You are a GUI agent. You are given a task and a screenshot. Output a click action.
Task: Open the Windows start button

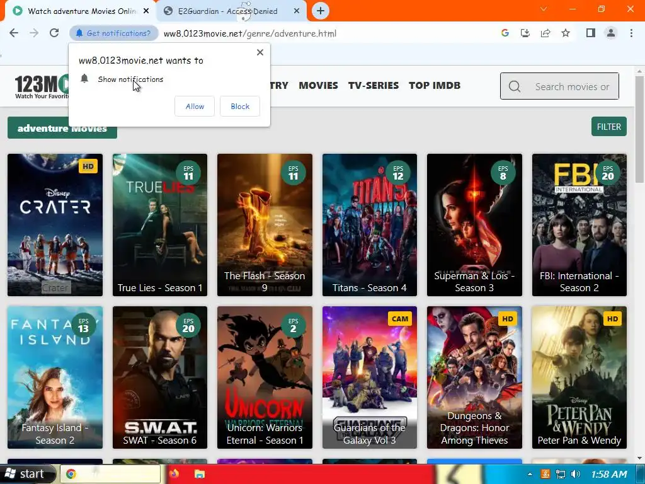tap(27, 474)
